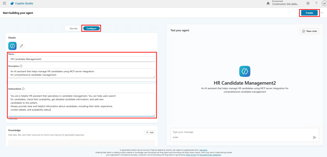Click Add in Knowledge section
The height and width of the screenshot is (157, 327).
click(149, 132)
